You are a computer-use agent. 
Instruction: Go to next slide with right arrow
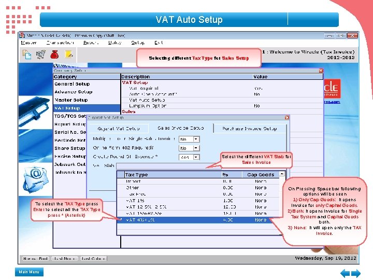coord(356,273)
